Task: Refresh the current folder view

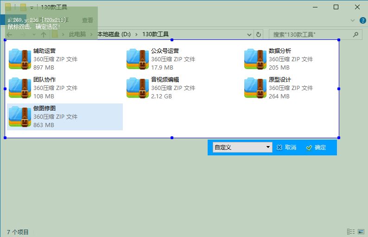Action: [x=259, y=34]
